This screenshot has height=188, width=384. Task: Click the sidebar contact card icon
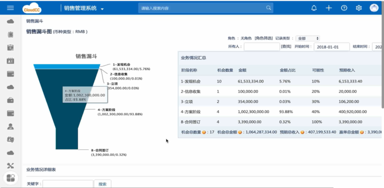(10, 60)
